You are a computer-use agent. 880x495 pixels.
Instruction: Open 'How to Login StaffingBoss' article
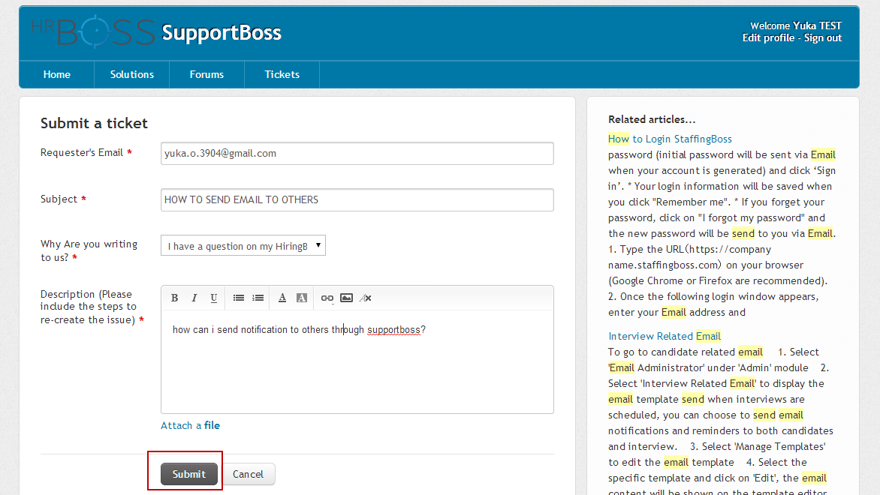point(670,139)
